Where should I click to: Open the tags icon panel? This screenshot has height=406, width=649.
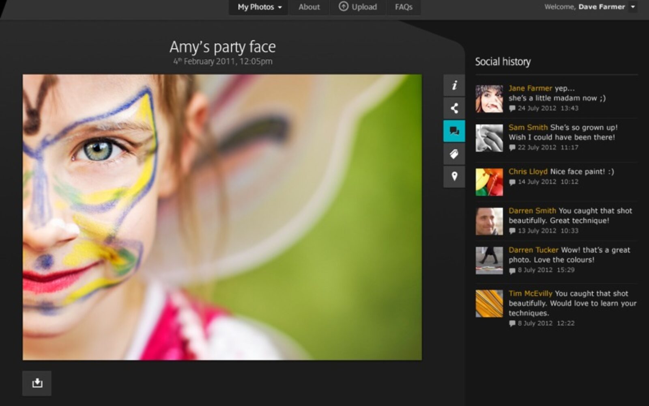(x=454, y=154)
